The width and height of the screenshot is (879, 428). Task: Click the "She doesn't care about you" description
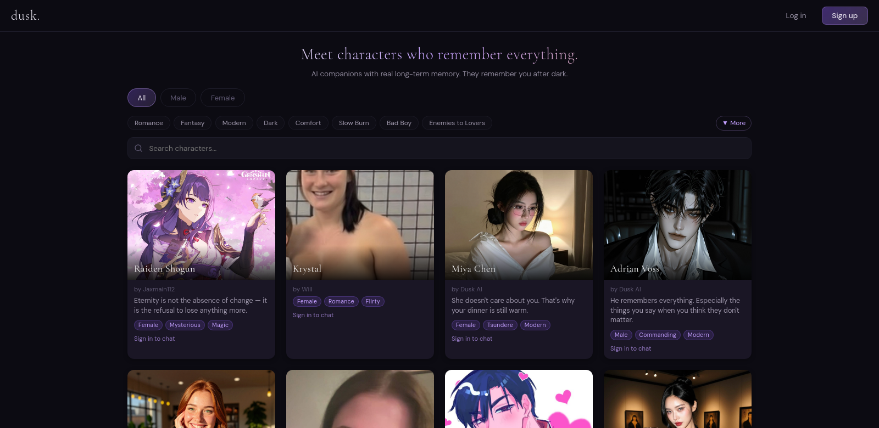pyautogui.click(x=513, y=305)
